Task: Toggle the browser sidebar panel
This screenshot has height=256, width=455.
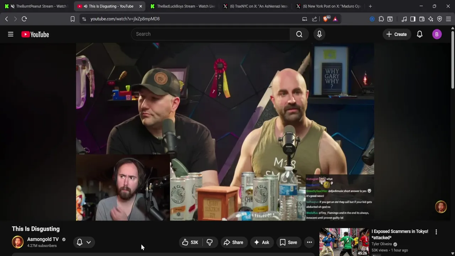Action: (x=413, y=19)
